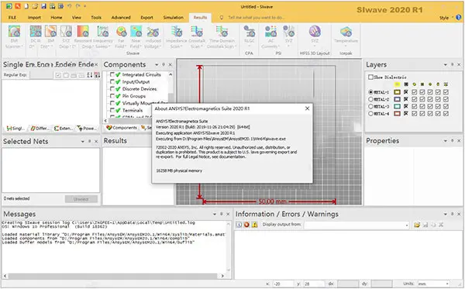Enable the Show Dielectric checkbox
Image resolution: width=465 pixels, height=289 pixels.
[x=370, y=77]
